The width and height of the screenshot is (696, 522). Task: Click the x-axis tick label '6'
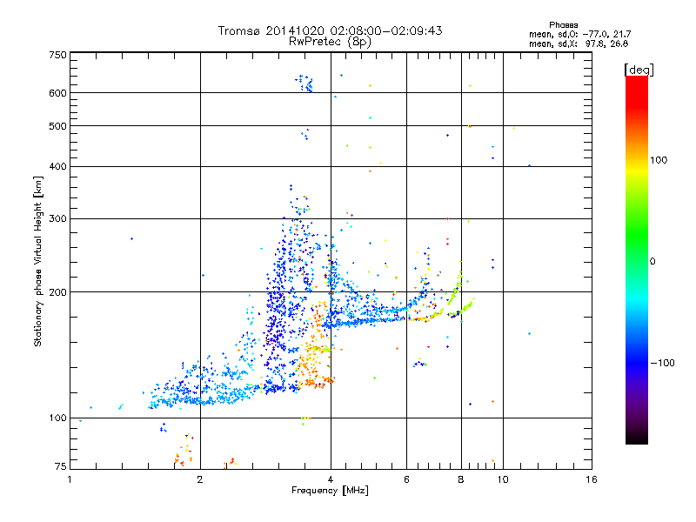coord(406,479)
